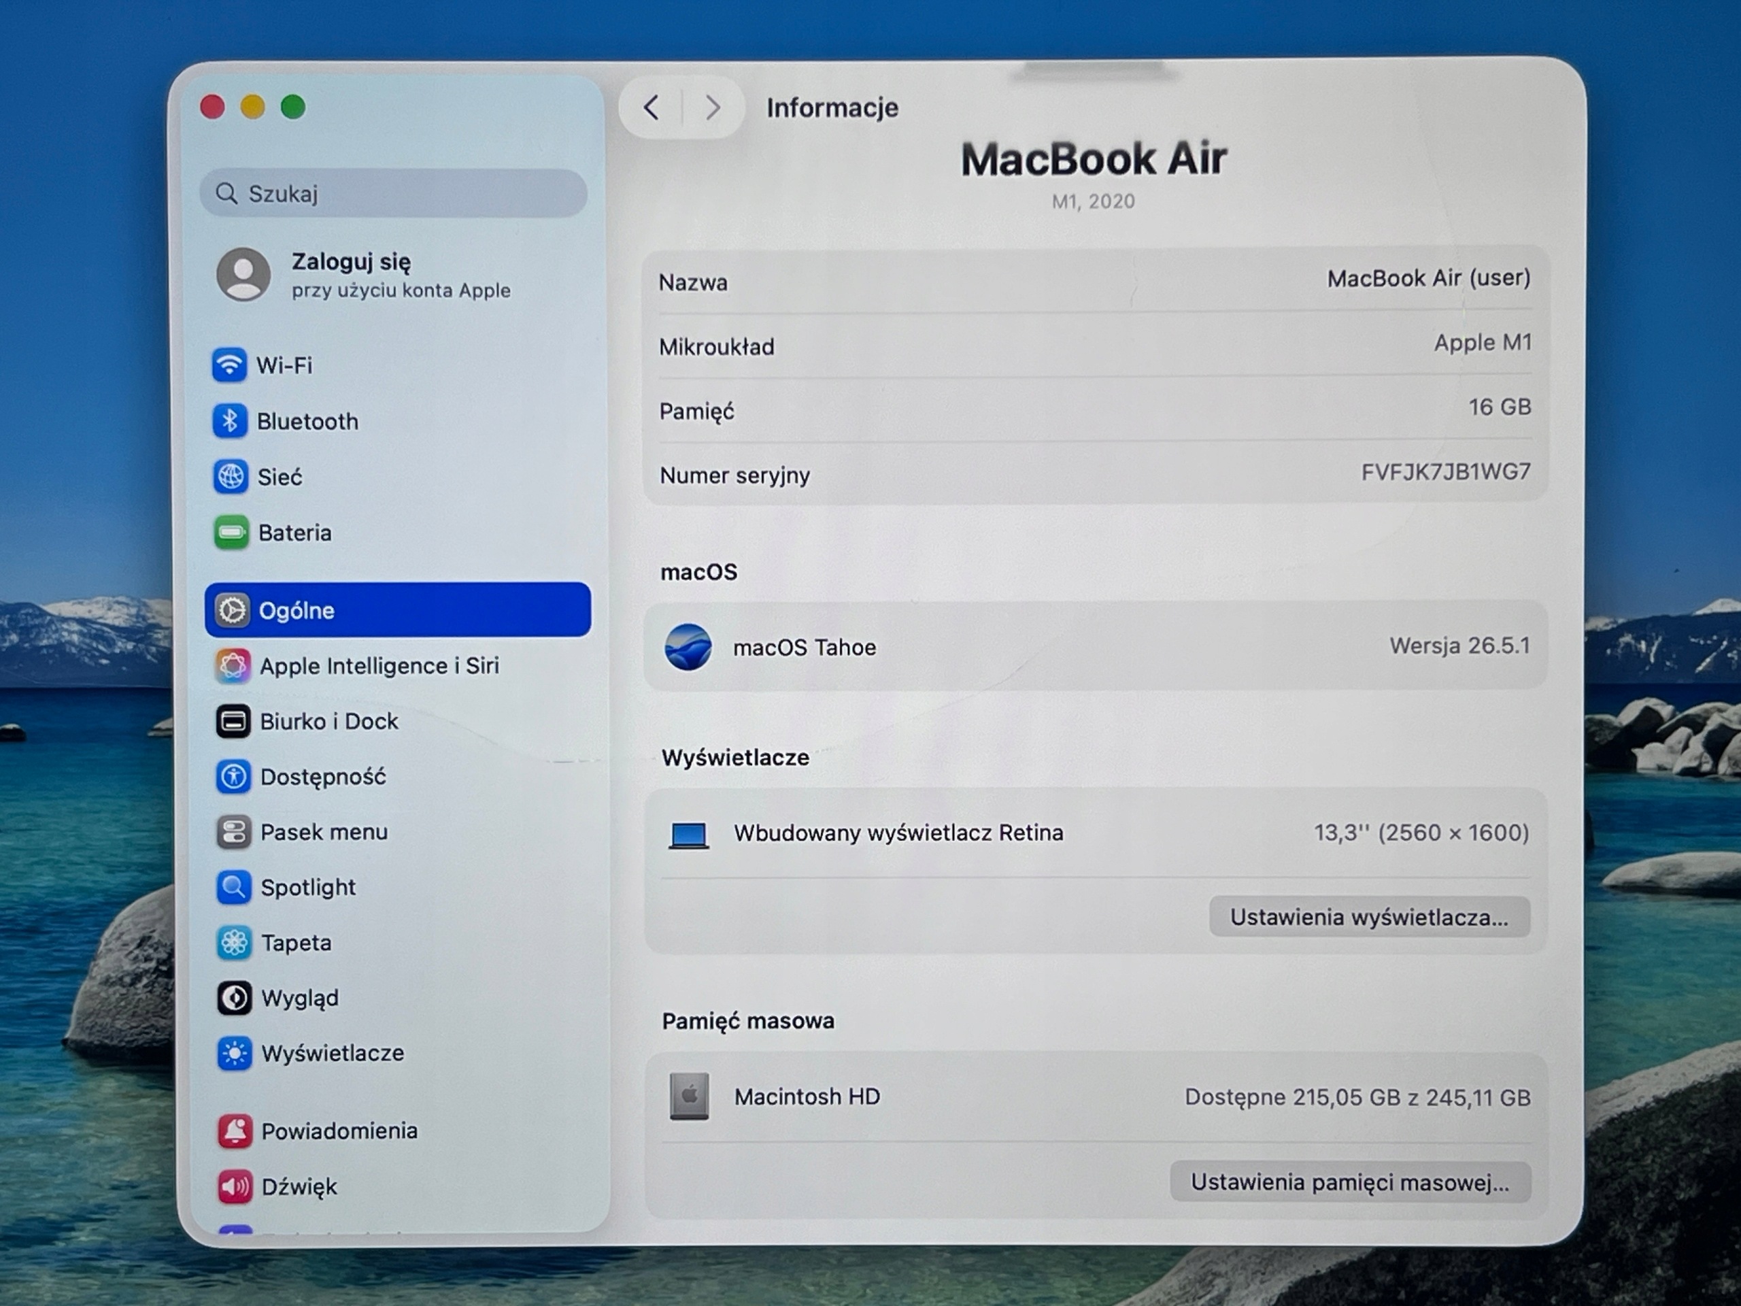Click the 16 GB memory value

tap(1500, 407)
